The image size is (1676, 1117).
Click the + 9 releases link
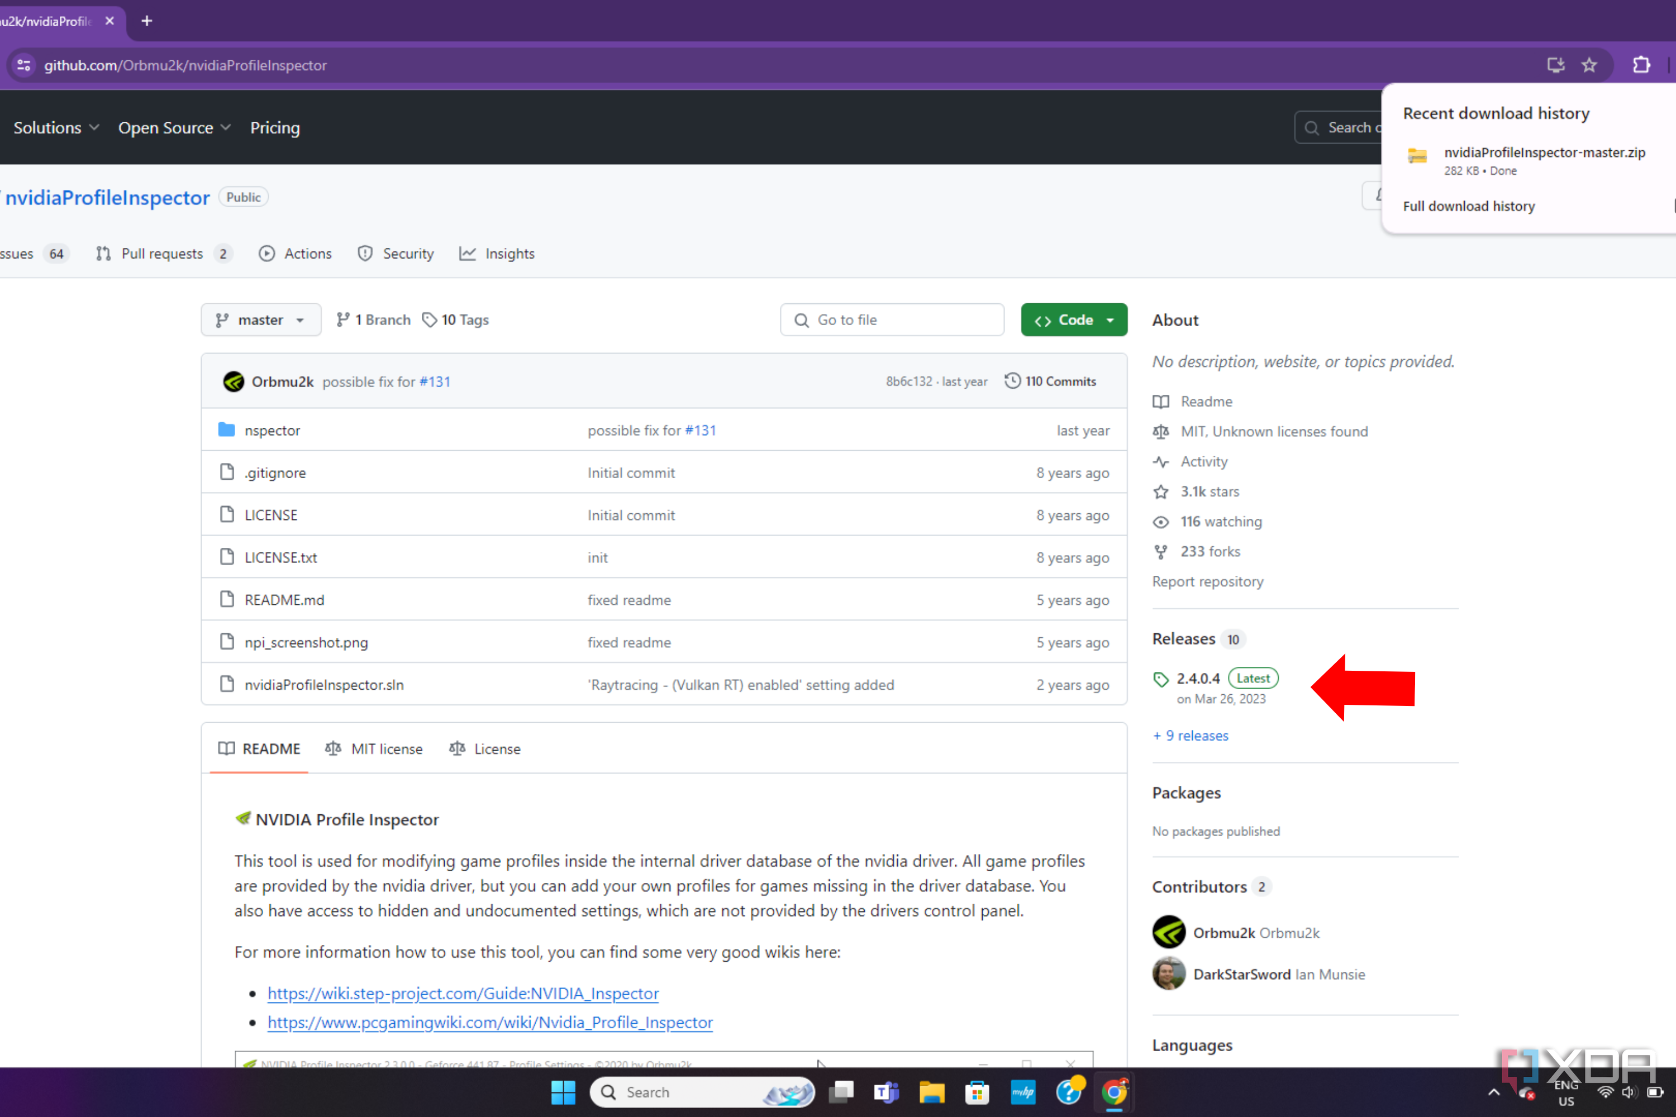click(1190, 735)
